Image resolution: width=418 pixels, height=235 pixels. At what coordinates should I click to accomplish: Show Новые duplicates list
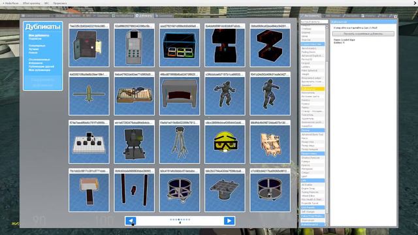33,52
